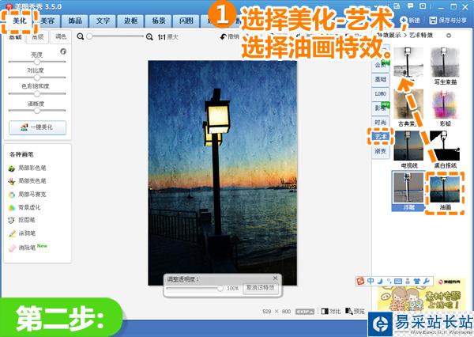The width and height of the screenshot is (474, 337).
Task: Click the brightness 亮度 slider handle
Action: coord(37,62)
